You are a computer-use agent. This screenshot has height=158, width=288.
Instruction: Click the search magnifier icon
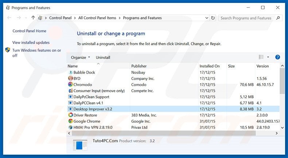278,18
